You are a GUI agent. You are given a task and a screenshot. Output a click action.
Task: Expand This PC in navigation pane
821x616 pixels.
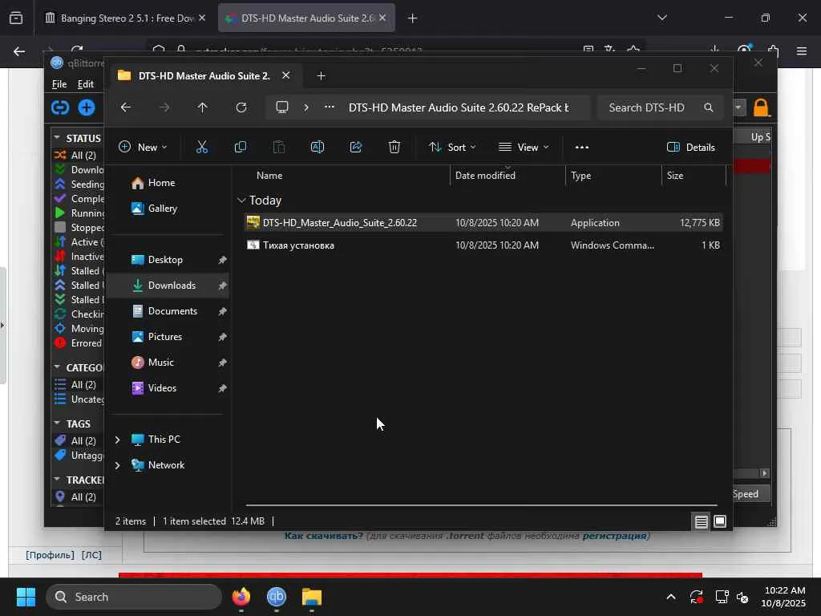(118, 440)
